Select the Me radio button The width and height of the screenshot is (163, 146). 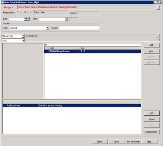(x=18, y=12)
